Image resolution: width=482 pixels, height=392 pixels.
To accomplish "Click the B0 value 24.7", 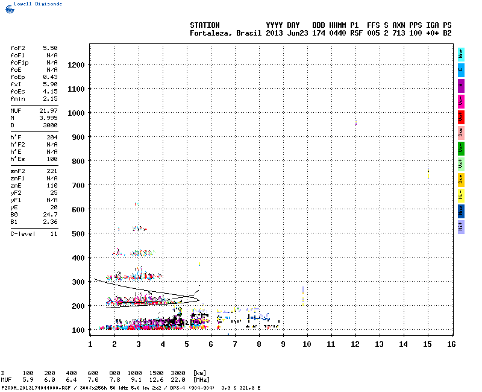I will pos(50,215).
